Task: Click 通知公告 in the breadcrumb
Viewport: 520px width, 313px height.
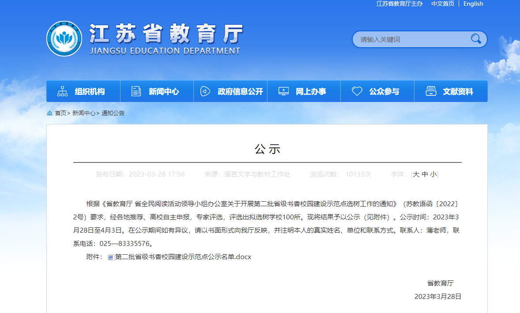Action: pyautogui.click(x=113, y=113)
